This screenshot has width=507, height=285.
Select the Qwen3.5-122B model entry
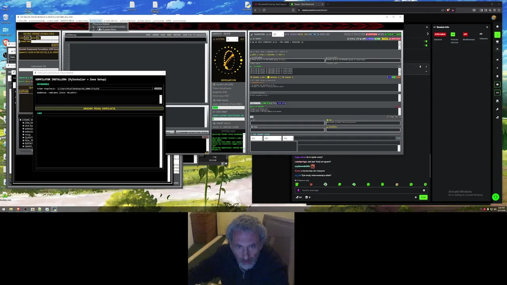click(x=39, y=52)
